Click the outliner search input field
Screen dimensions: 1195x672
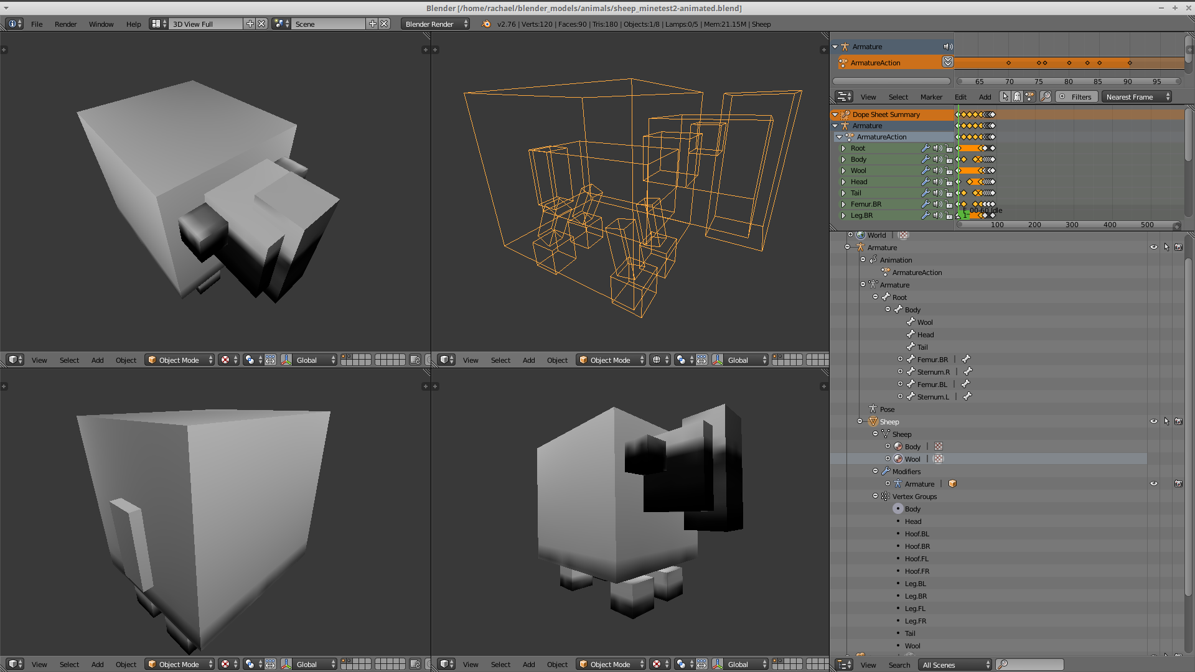(1033, 665)
